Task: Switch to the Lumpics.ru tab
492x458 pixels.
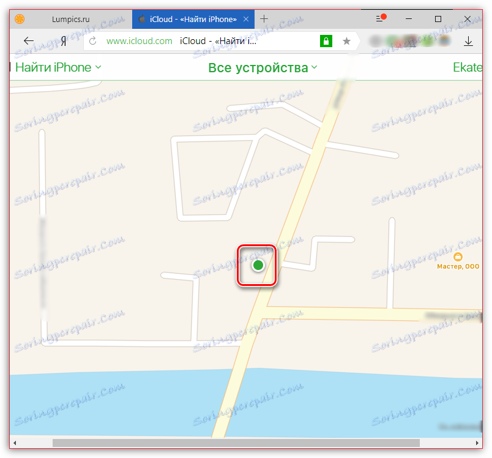Action: (70, 19)
